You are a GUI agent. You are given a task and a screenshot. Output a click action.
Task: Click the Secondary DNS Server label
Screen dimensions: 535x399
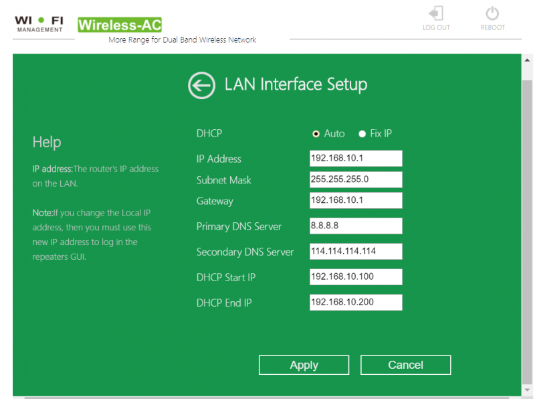[245, 252]
